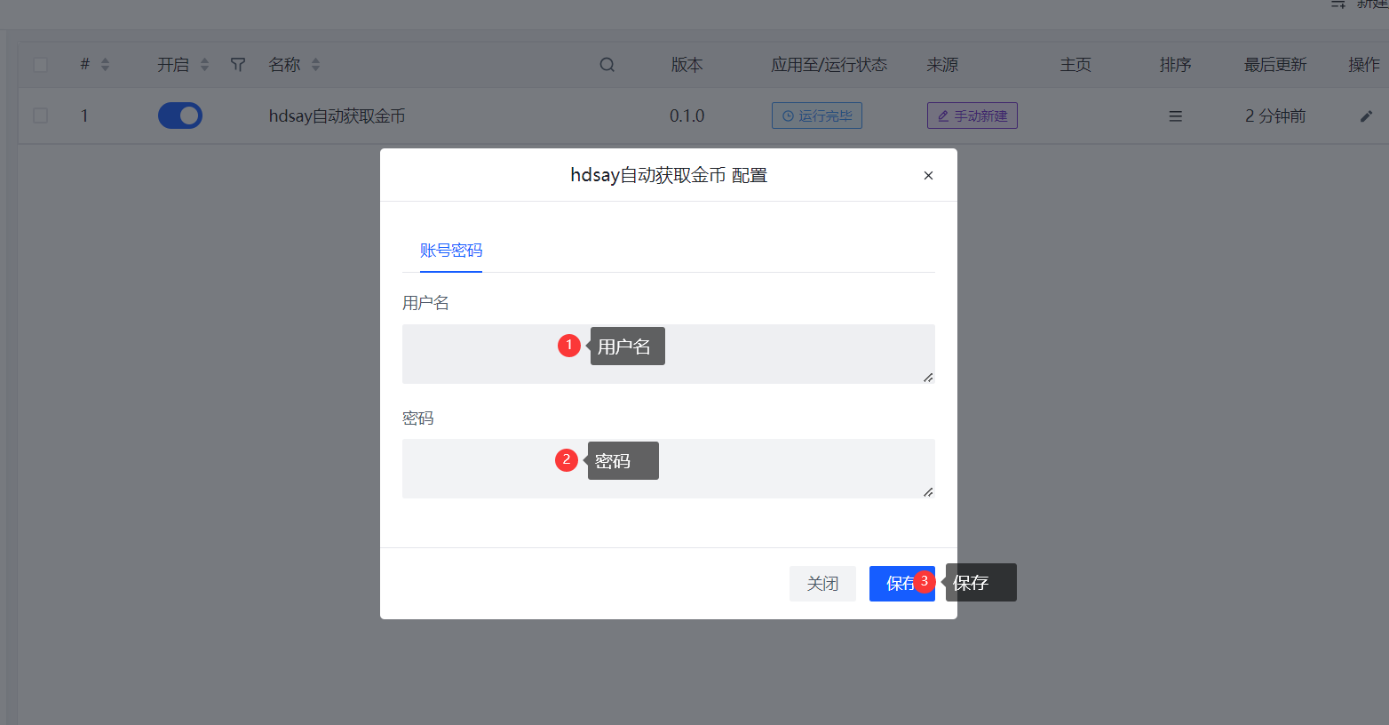Click the resize handle of the 用户名 textarea
This screenshot has height=725, width=1389.
tap(928, 378)
